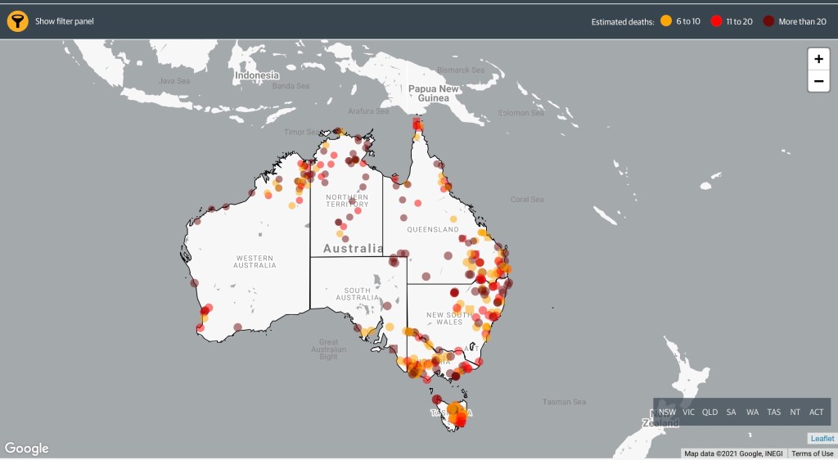Click the Google logo on the map
Screen dimensions: 838x460
(x=27, y=449)
